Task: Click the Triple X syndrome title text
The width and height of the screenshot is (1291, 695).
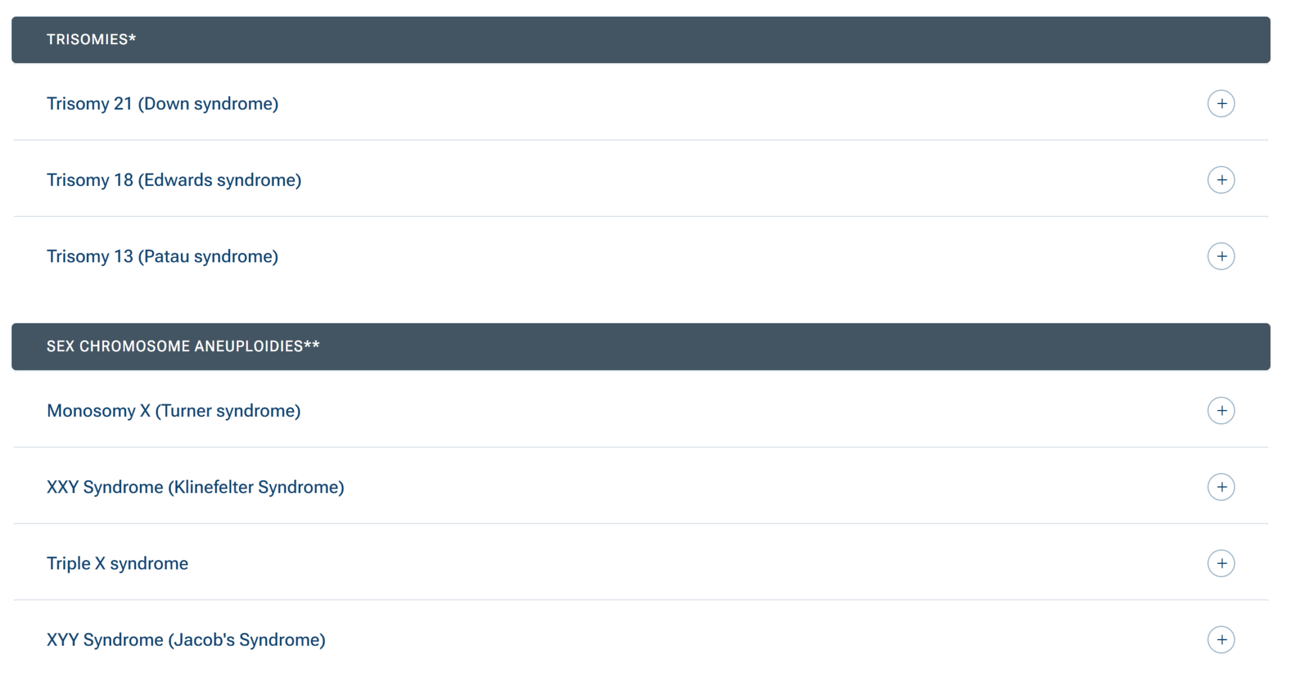Action: tap(117, 563)
